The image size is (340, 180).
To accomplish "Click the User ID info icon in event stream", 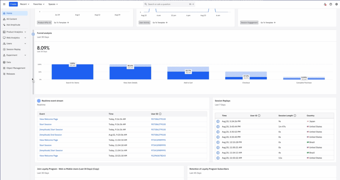I will pos(160,114).
